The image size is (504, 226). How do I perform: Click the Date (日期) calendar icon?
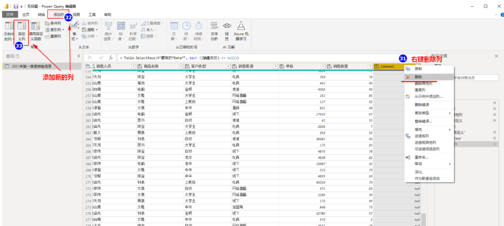[174, 26]
